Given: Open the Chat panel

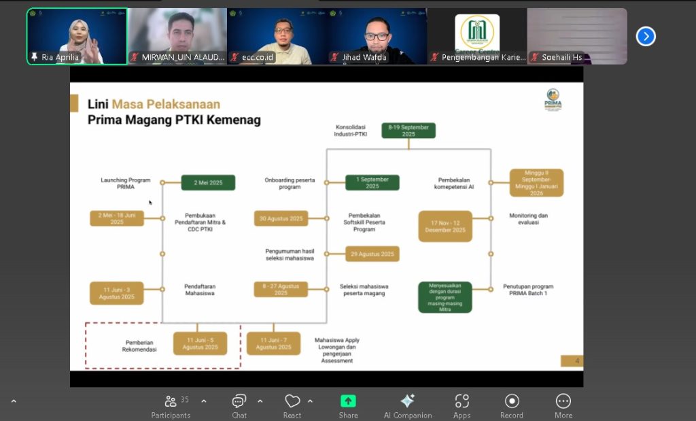Looking at the screenshot, I should point(239,406).
